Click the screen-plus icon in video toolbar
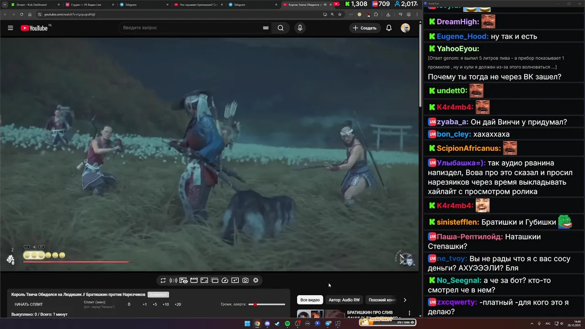 pyautogui.click(x=235, y=280)
